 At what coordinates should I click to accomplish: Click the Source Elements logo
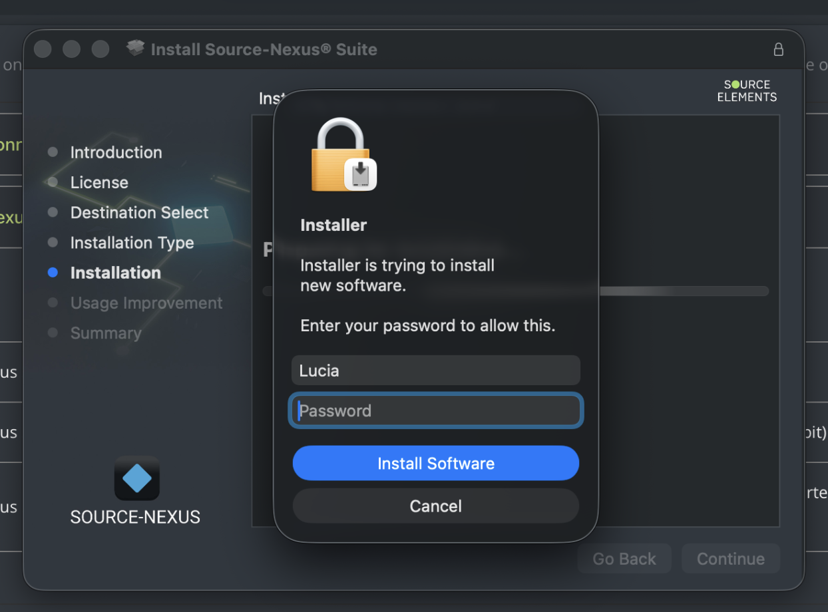(x=747, y=91)
